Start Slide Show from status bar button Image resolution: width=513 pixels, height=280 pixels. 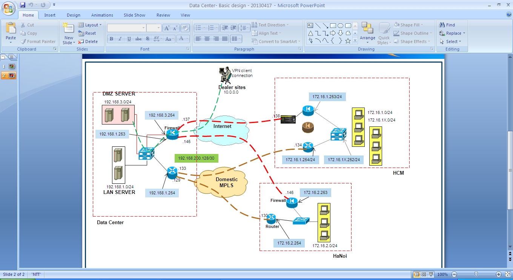coord(431,274)
